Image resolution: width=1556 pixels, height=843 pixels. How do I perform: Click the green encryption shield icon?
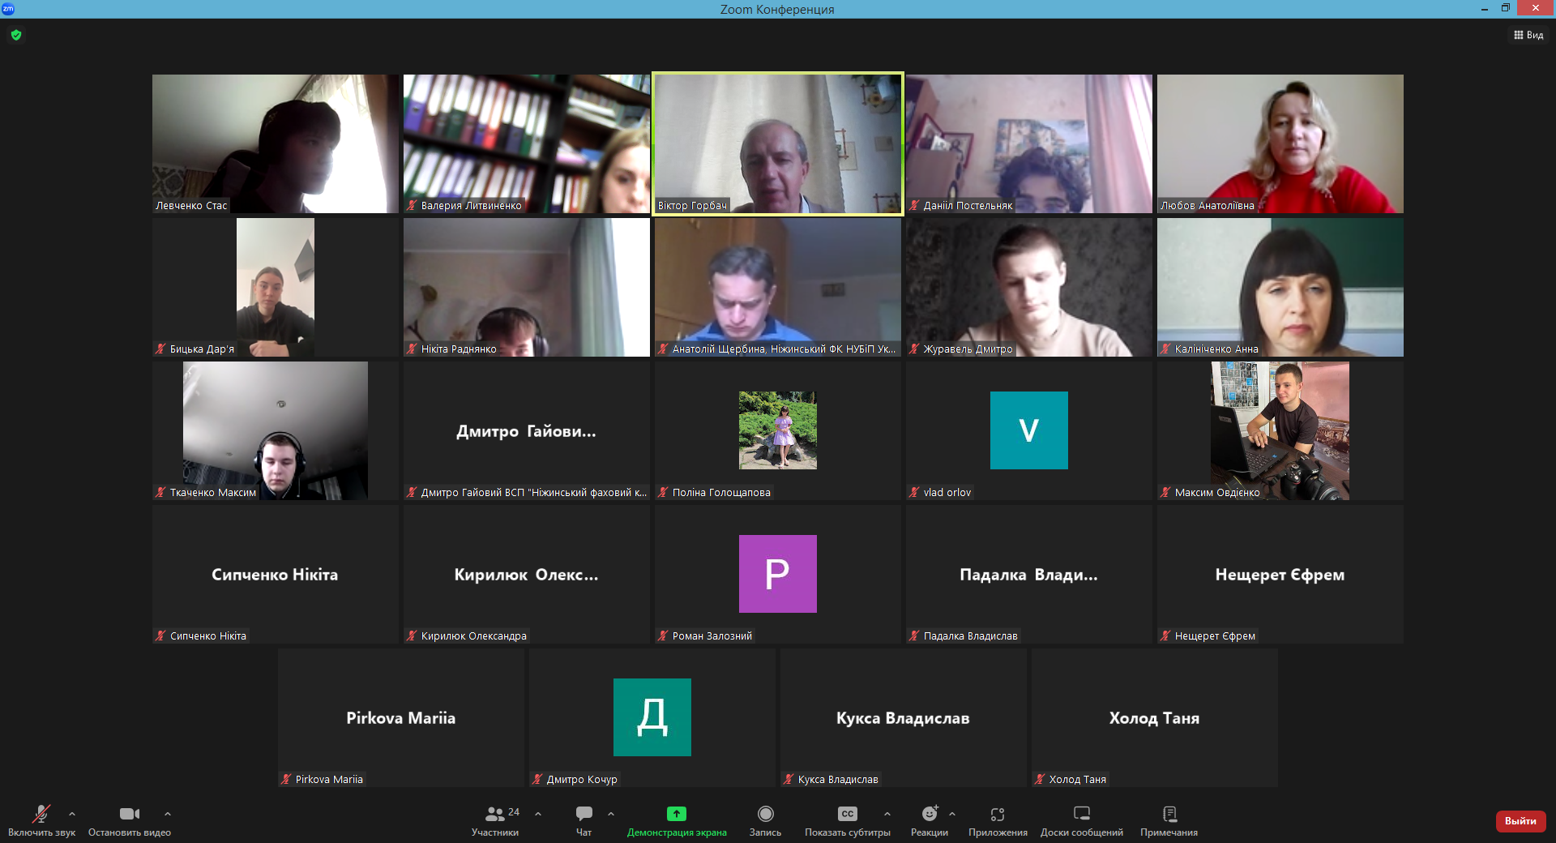pos(16,35)
